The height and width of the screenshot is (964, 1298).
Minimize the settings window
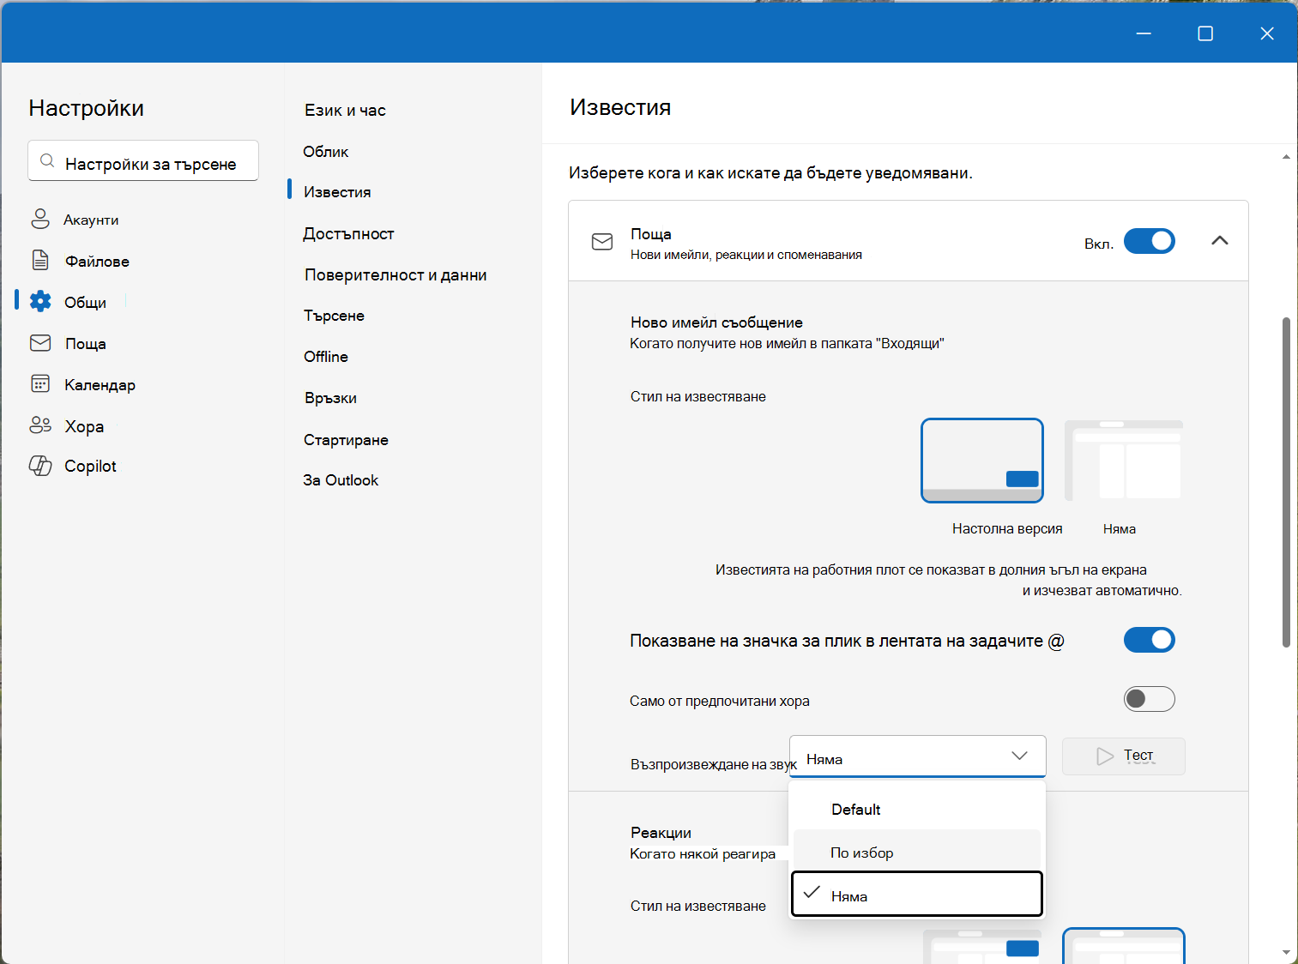pyautogui.click(x=1144, y=33)
